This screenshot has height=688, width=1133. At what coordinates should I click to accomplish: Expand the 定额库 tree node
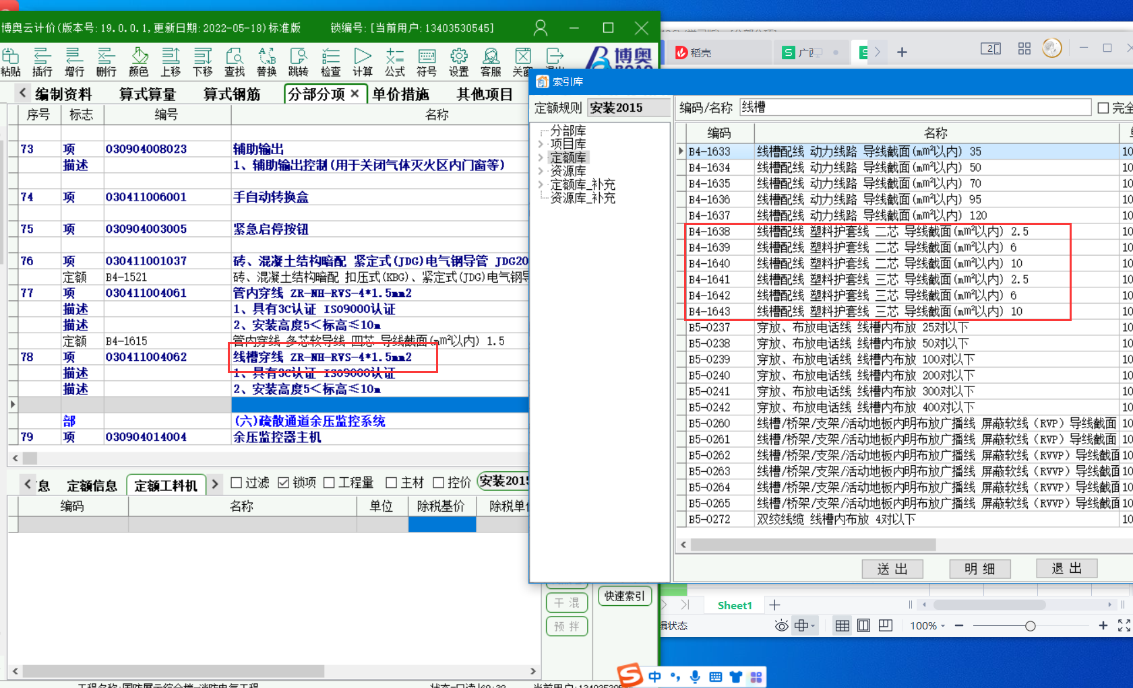pos(541,158)
